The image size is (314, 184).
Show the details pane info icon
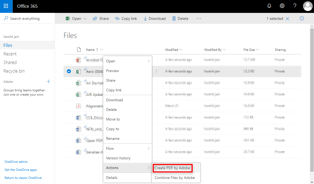click(302, 18)
